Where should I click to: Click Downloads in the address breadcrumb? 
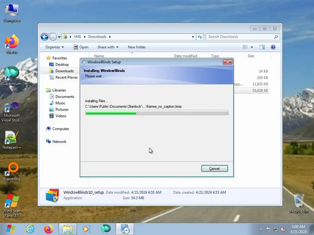point(97,37)
